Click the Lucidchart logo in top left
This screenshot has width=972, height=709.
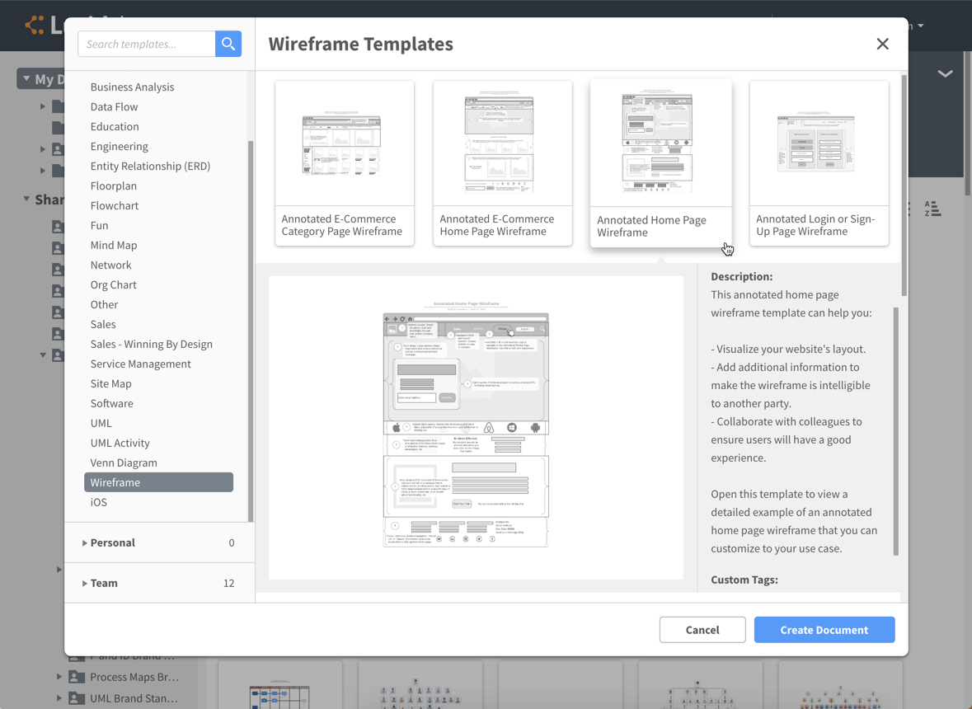[x=33, y=25]
